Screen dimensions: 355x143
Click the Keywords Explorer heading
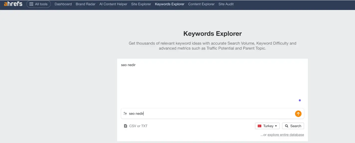click(x=213, y=34)
